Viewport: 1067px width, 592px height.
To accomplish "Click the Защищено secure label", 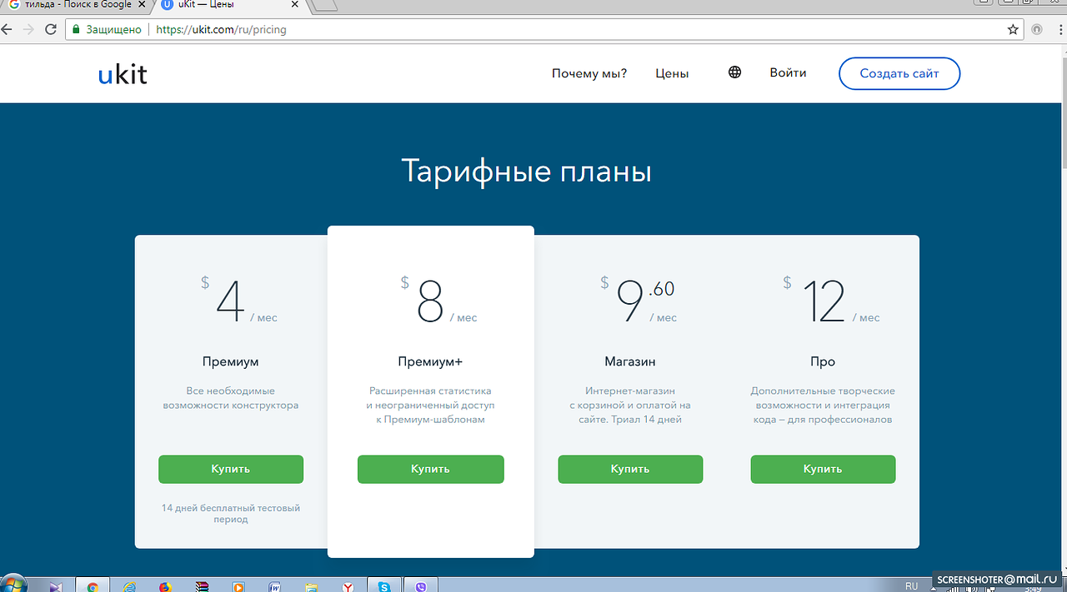I will click(113, 29).
